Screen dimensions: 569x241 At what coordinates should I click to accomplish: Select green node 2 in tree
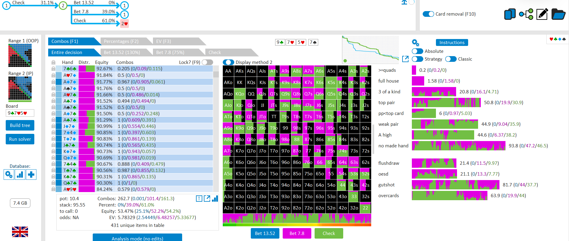(x=63, y=5)
